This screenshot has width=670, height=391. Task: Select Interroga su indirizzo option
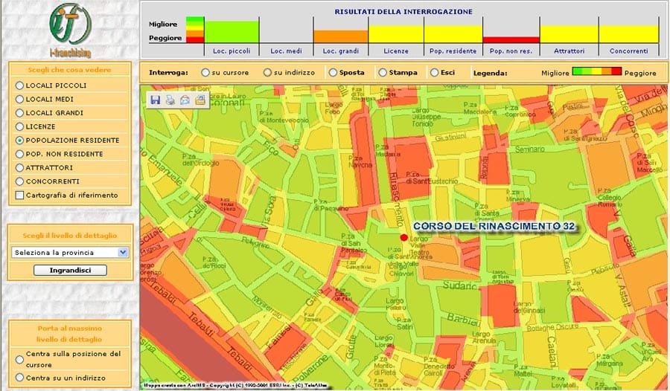(x=267, y=73)
